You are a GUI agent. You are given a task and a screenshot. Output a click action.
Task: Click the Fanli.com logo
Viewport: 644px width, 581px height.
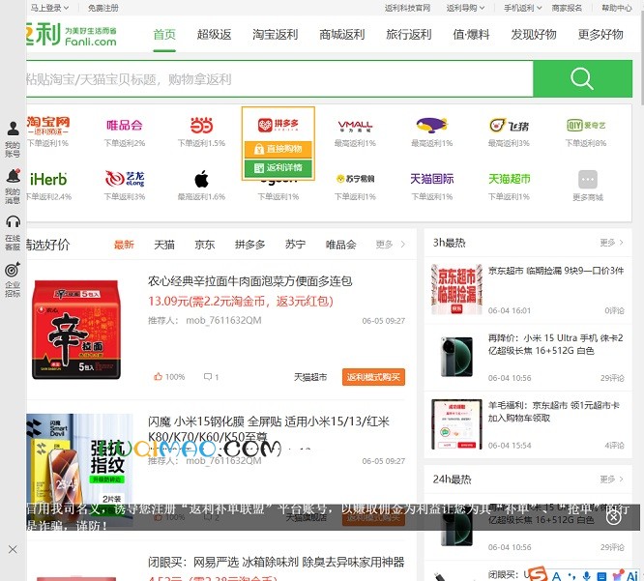coord(72,35)
